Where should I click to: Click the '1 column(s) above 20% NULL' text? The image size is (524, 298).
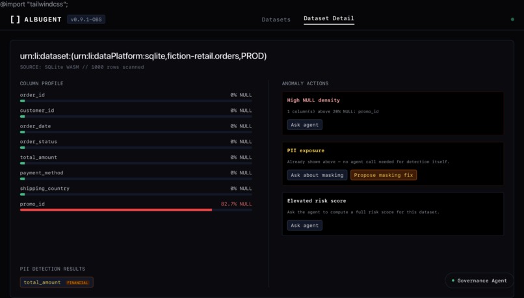click(x=333, y=111)
